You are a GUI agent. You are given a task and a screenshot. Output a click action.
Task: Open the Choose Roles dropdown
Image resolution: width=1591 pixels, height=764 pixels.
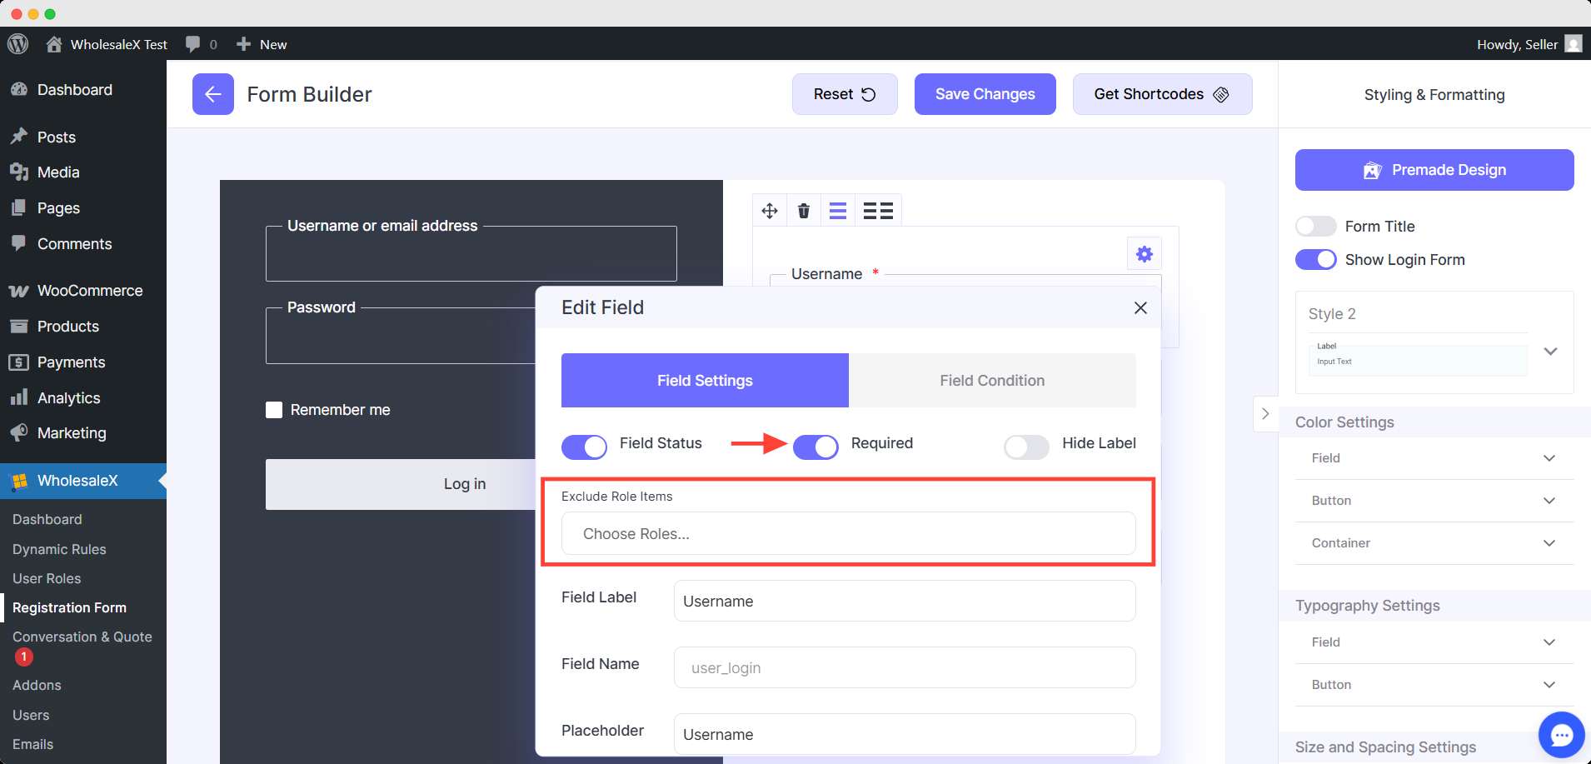click(x=848, y=534)
